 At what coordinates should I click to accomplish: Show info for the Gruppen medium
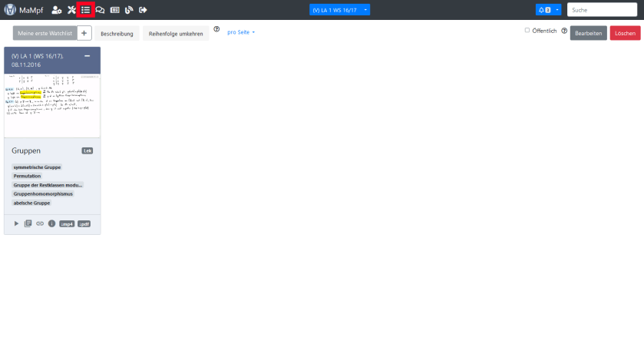tap(51, 223)
